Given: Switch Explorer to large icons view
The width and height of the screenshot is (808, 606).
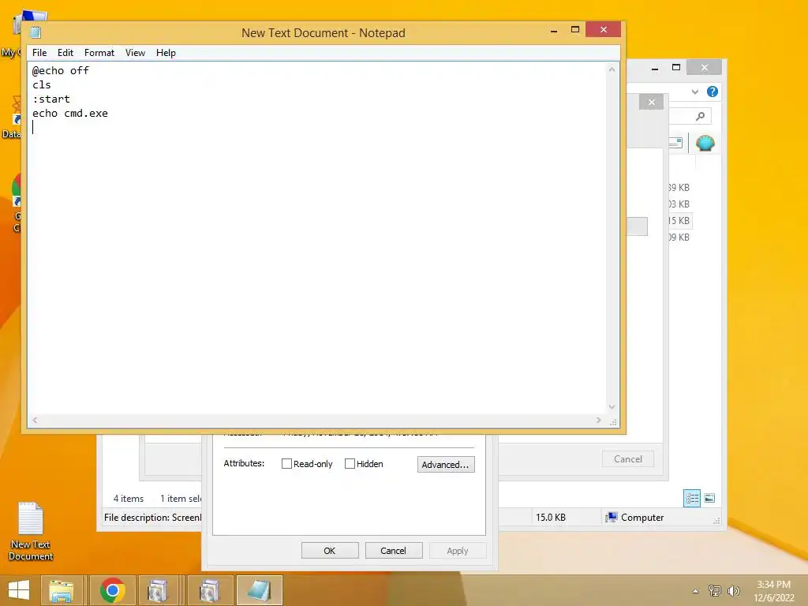Looking at the screenshot, I should pyautogui.click(x=709, y=499).
